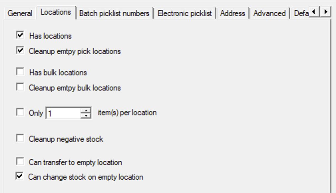Uncheck the Has locations checkbox
The height and width of the screenshot is (193, 336).
pyautogui.click(x=20, y=35)
